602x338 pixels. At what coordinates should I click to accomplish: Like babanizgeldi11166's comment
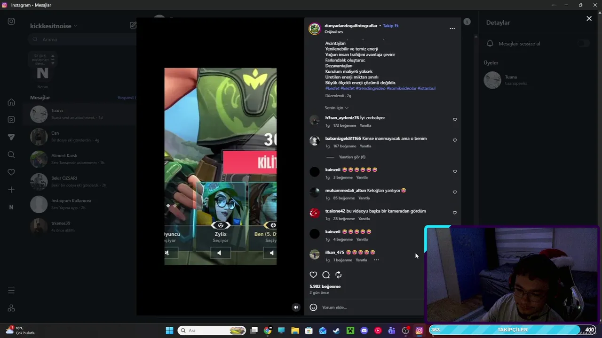pos(455,140)
